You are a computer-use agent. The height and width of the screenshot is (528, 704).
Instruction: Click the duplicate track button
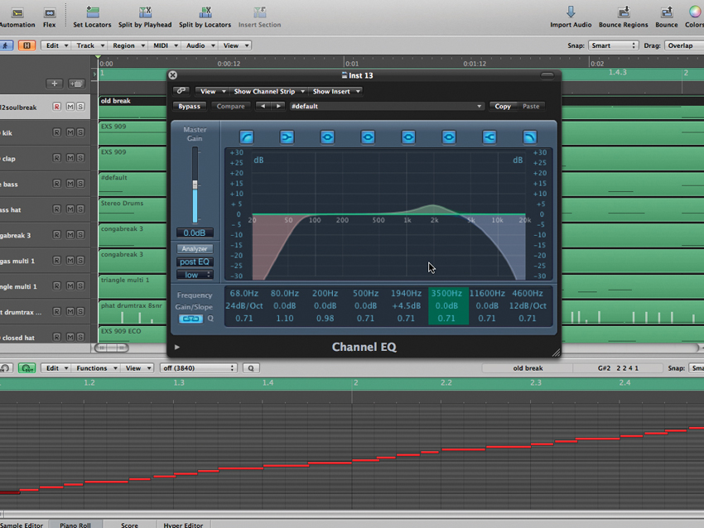[76, 84]
